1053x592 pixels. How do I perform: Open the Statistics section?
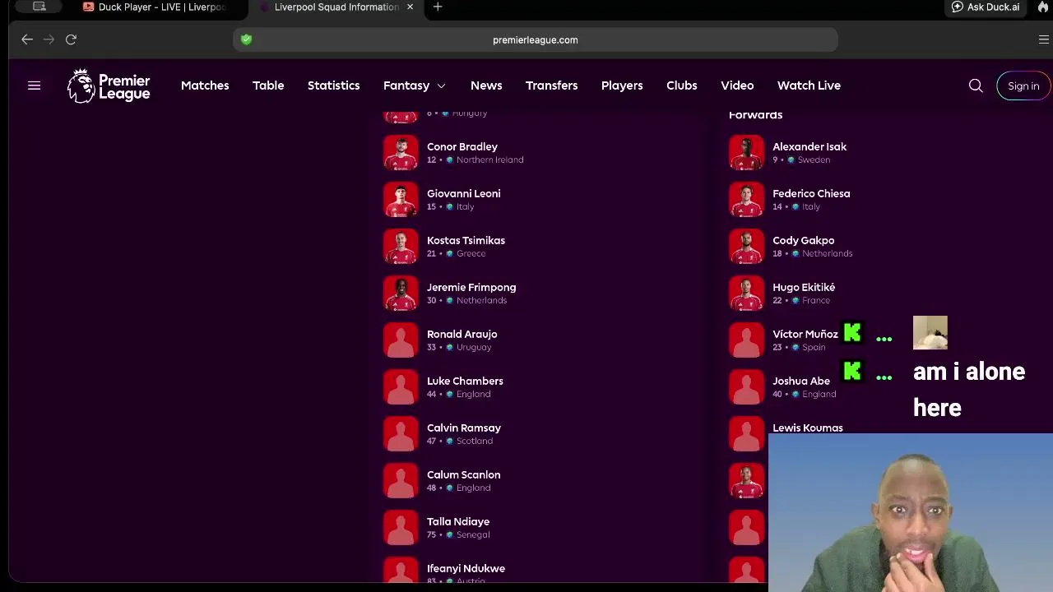(x=333, y=86)
